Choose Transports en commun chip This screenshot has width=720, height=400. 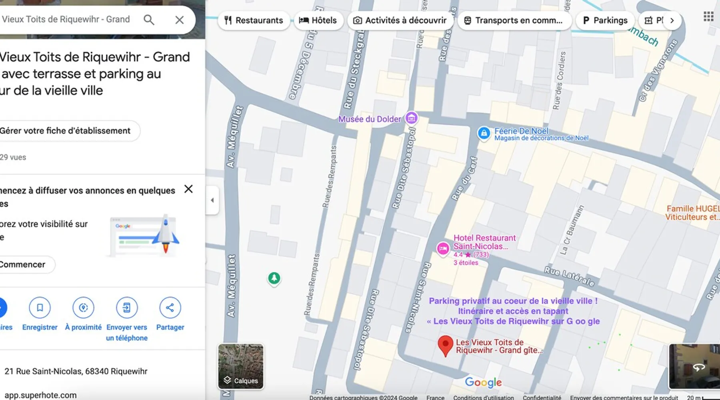coord(514,20)
